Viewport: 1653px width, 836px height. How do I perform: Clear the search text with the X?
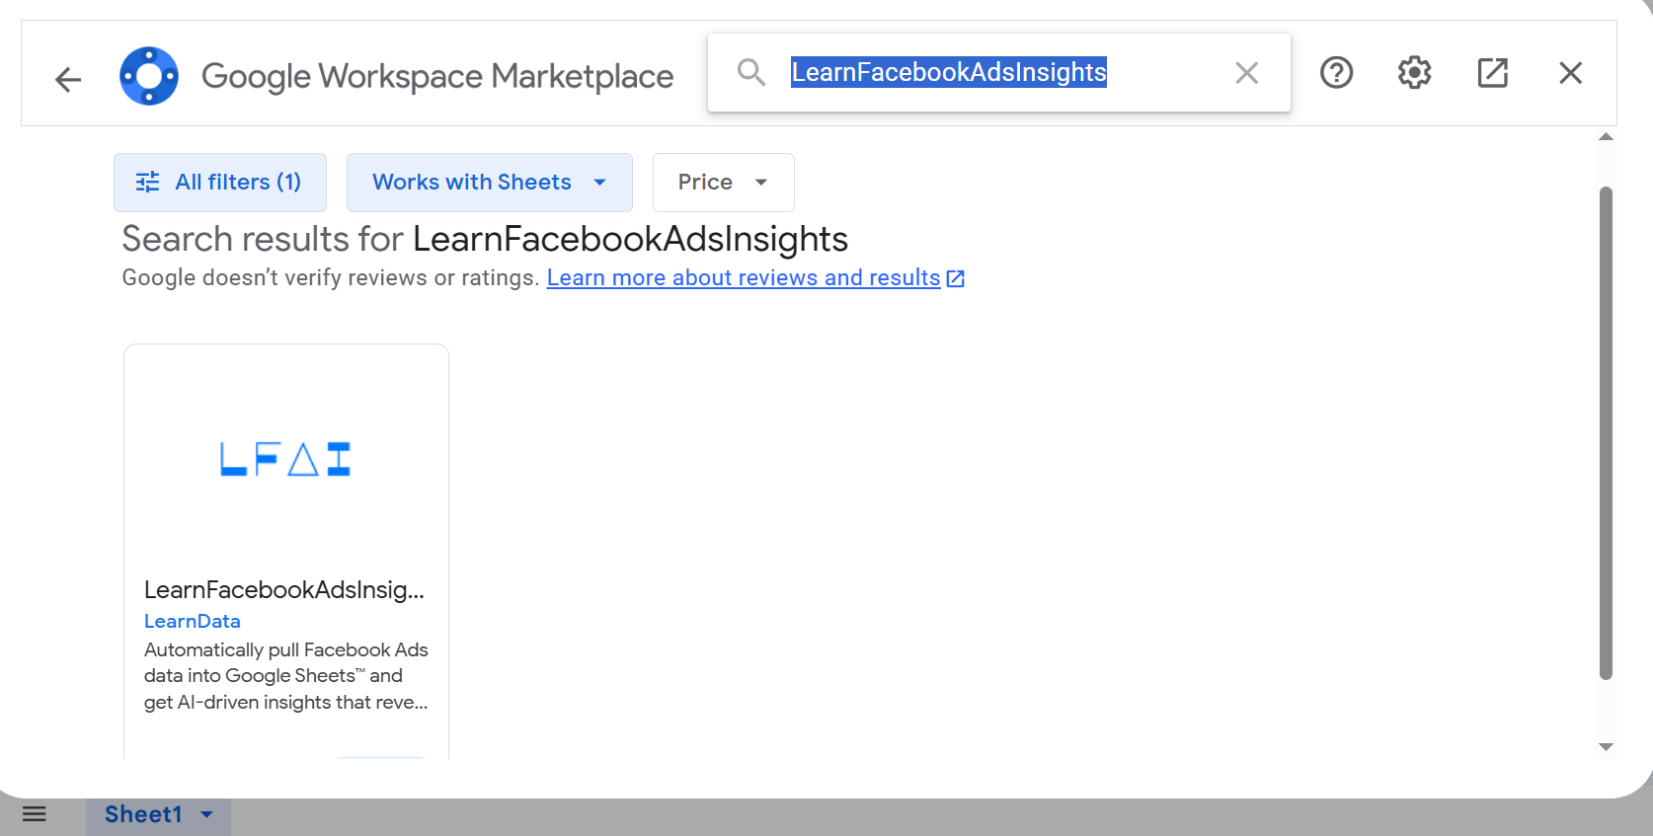1246,72
